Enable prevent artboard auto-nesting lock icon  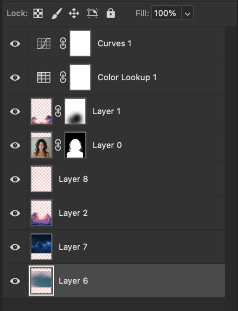point(93,13)
